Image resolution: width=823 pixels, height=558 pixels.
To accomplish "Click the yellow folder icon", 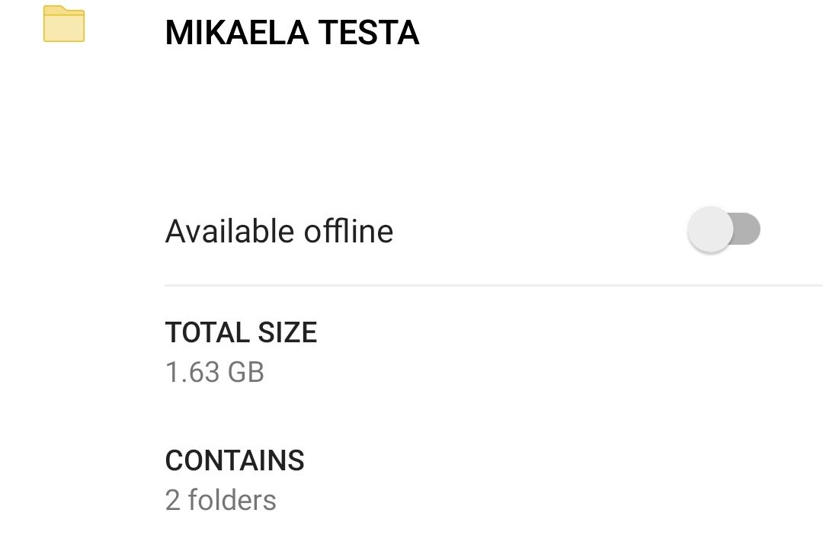I will 64,24.
